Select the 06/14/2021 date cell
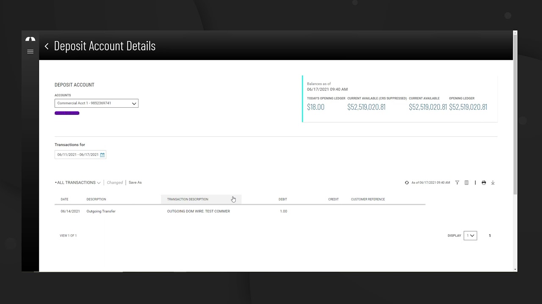542x304 pixels. click(x=70, y=211)
